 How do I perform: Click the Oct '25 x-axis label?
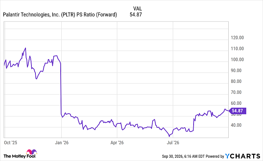(11, 142)
